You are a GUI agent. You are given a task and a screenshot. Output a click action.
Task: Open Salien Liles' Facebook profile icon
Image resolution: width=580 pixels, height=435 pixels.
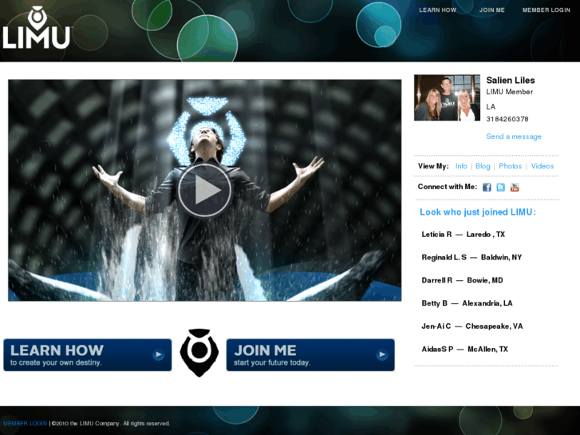pos(487,188)
